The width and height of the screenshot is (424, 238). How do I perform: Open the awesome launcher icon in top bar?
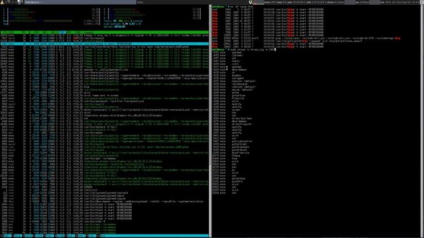pos(2,2)
